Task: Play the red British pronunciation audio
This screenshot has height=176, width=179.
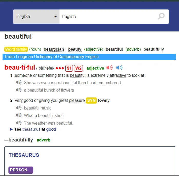Action: click(x=110, y=68)
